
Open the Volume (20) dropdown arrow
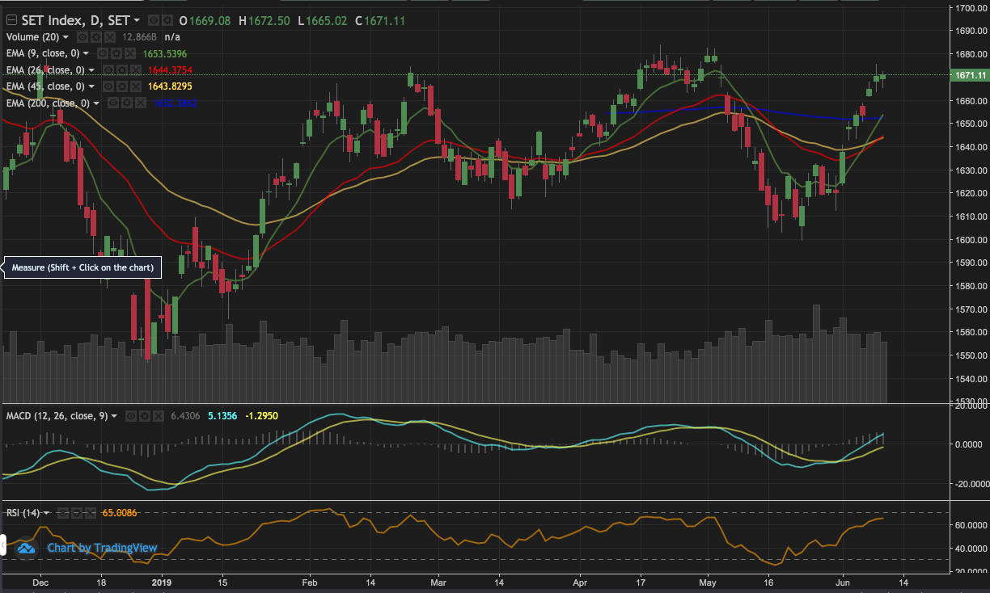coord(66,37)
